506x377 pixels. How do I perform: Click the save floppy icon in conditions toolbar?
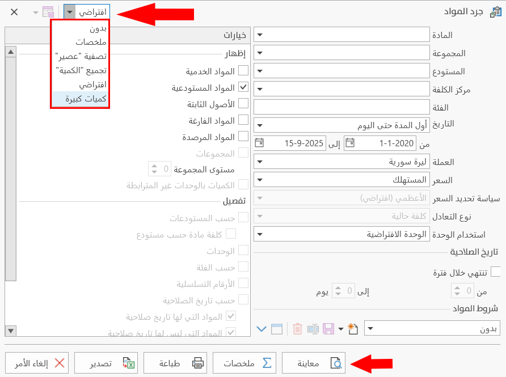point(328,328)
